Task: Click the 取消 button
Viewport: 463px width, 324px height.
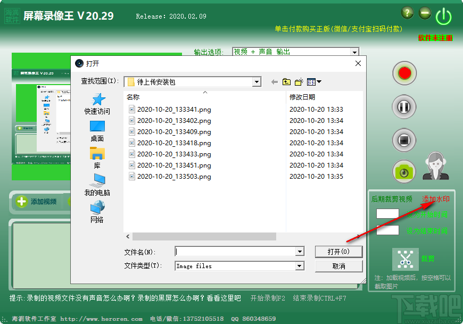Action: tap(338, 266)
